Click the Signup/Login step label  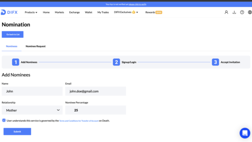(x=129, y=62)
